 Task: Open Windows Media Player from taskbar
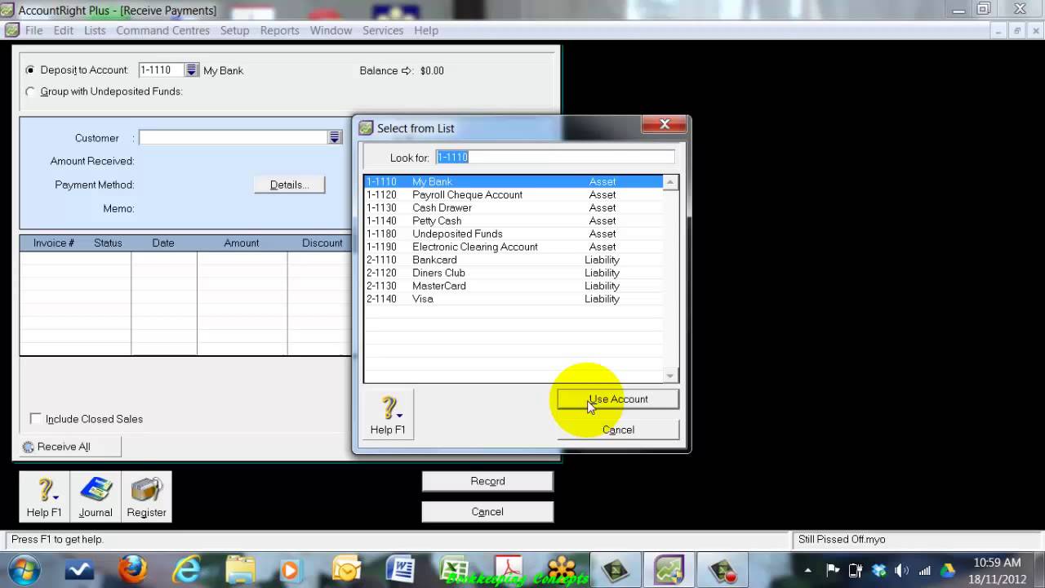point(290,568)
